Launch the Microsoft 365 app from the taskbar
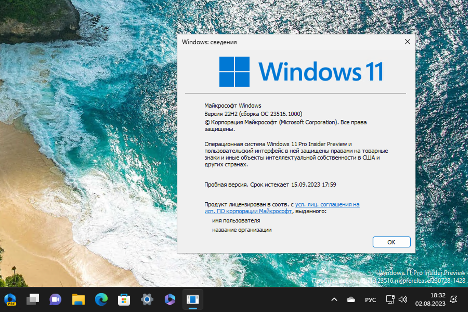 [169, 300]
